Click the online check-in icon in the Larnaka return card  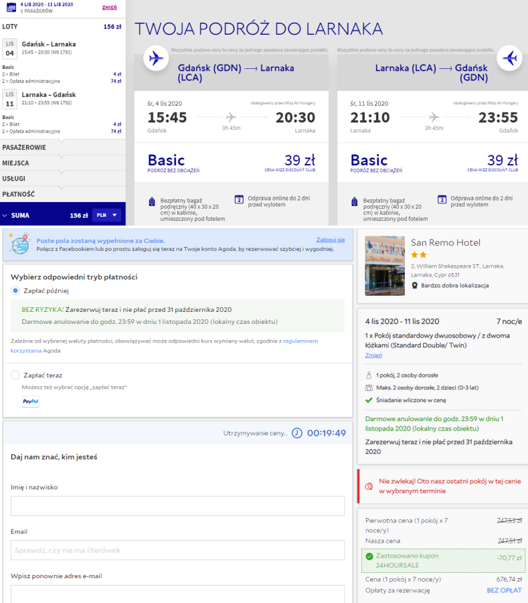[442, 199]
